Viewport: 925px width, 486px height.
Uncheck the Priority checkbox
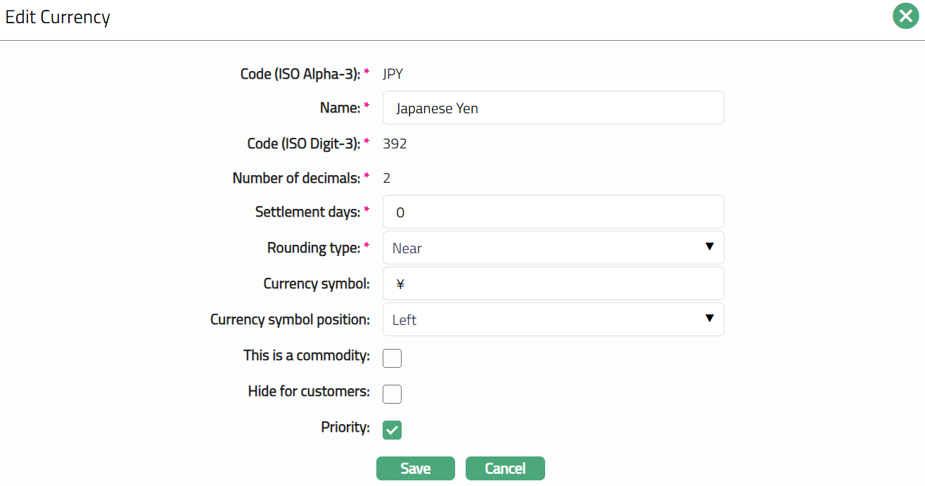point(392,430)
